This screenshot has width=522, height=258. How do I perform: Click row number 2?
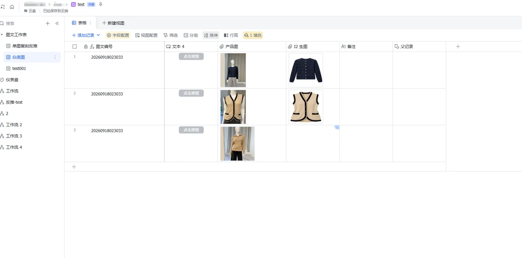[x=75, y=93]
